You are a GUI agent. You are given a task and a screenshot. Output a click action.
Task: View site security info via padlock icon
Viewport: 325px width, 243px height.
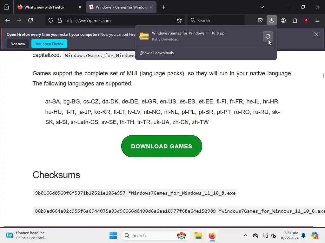pos(60,21)
